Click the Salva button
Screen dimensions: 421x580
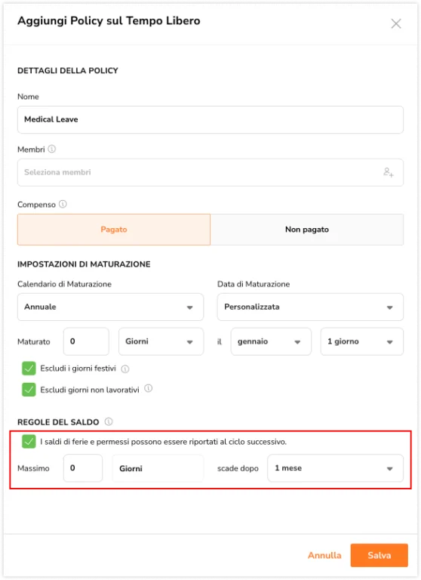click(x=380, y=555)
